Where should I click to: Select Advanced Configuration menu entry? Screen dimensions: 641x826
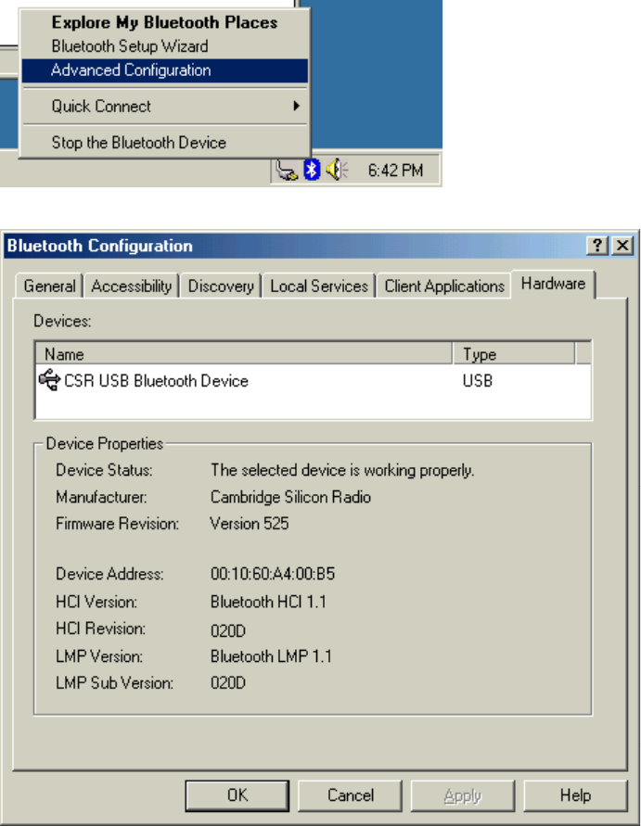[164, 70]
